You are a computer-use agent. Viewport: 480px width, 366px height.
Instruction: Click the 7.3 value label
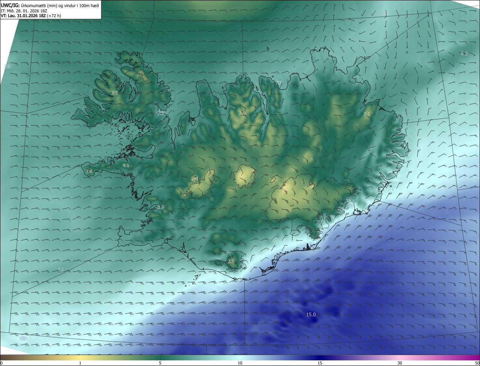point(160,113)
